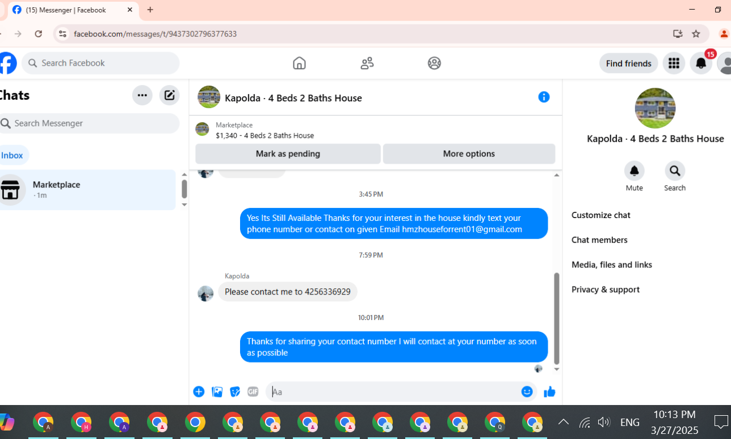
Task: Open the Friends icon in top navigation
Action: coord(367,63)
